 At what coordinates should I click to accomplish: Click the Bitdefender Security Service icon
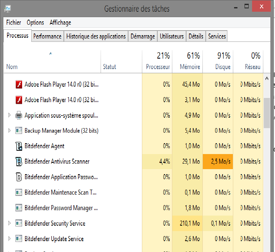pos(19,223)
